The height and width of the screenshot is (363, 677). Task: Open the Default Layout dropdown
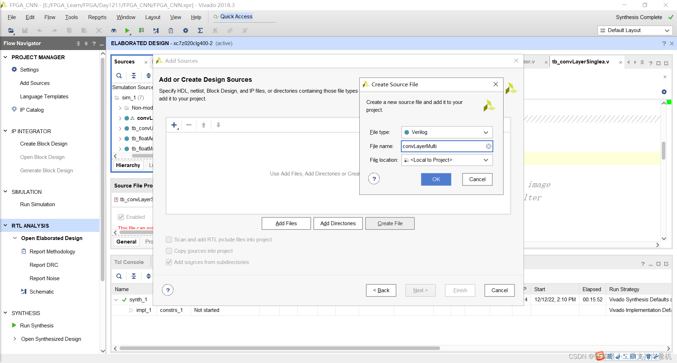pyautogui.click(x=635, y=30)
